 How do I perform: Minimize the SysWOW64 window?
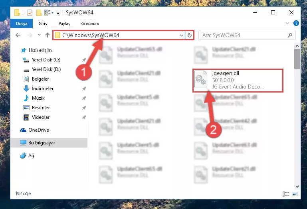click(x=255, y=12)
